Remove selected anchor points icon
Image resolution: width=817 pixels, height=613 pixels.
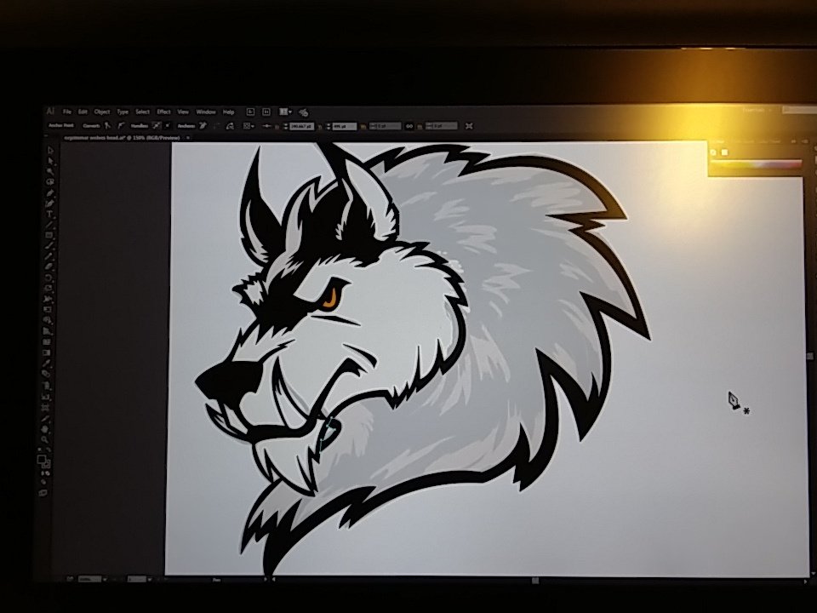203,126
